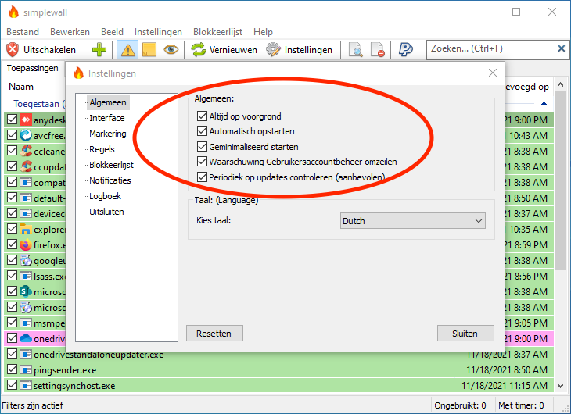Click the yellow note log icon
Image resolution: width=571 pixels, height=414 pixels.
(x=149, y=49)
